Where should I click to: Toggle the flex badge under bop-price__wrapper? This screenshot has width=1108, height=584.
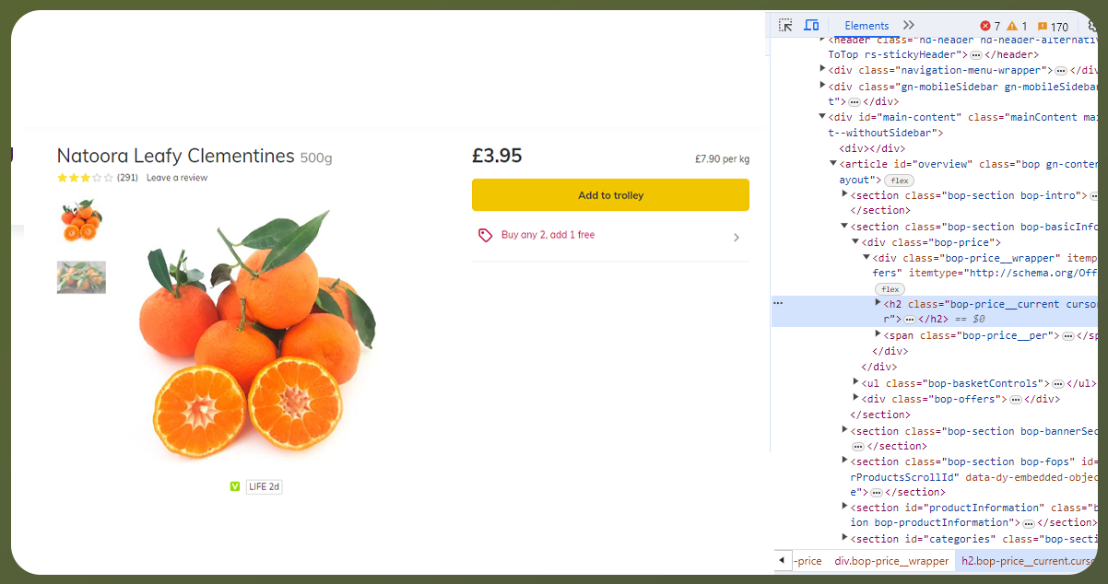point(890,288)
